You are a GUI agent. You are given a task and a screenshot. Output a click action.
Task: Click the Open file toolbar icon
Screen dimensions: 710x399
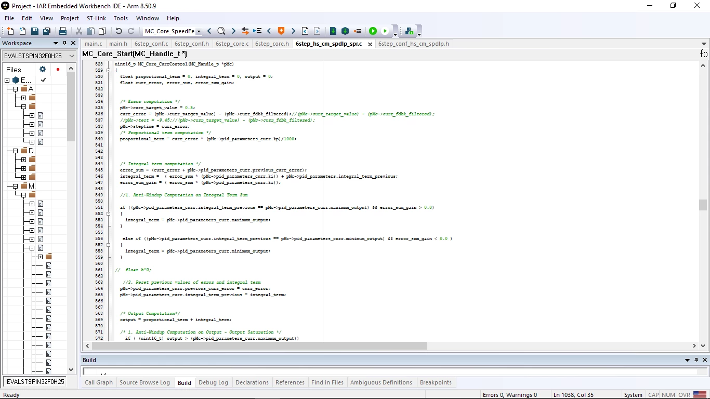point(22,31)
